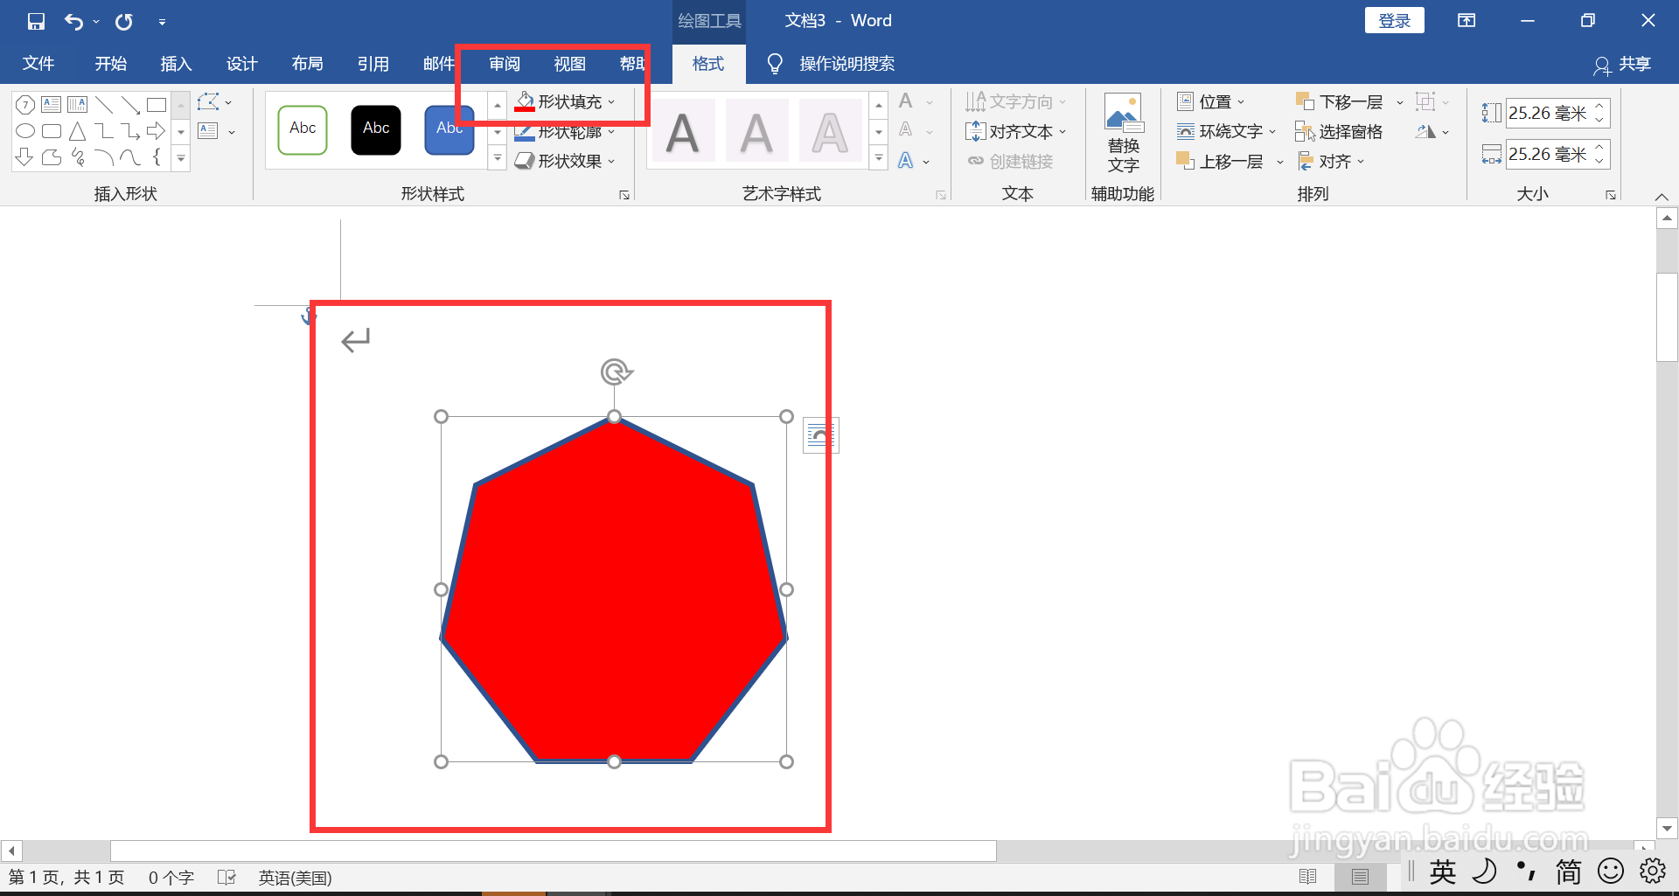The height and width of the screenshot is (896, 1679).
Task: Switch to the 引用 References tab
Action: (x=373, y=64)
